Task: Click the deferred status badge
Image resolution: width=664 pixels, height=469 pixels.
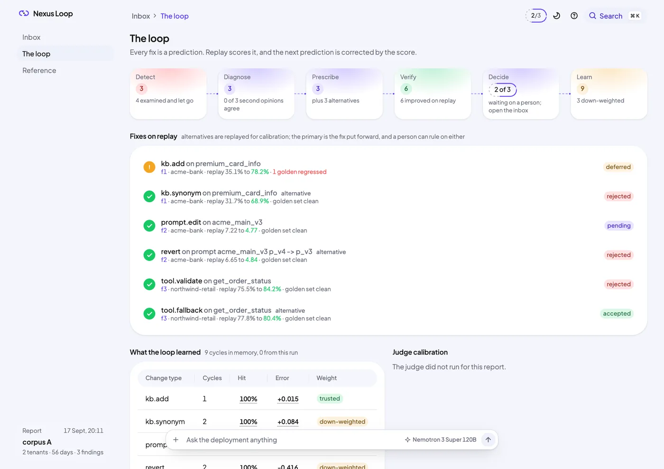Action: click(618, 167)
